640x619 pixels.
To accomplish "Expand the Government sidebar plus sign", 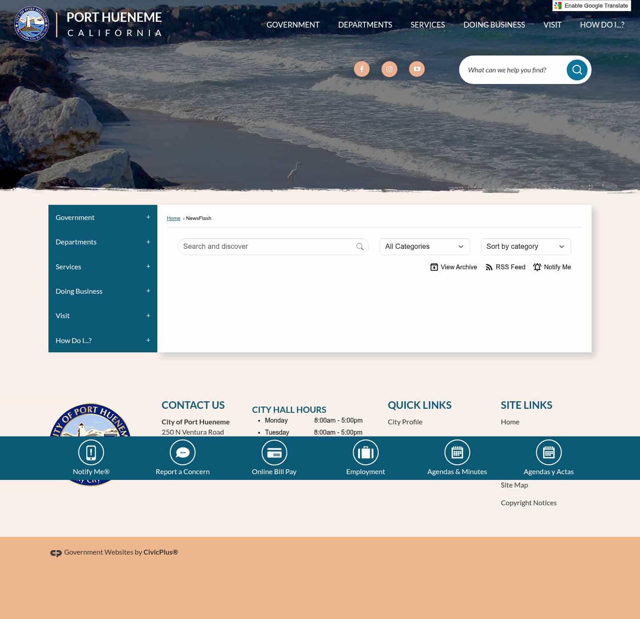I will click(148, 217).
